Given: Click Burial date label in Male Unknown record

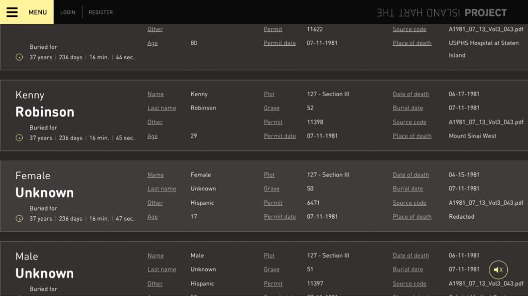Looking at the screenshot, I should (x=407, y=269).
